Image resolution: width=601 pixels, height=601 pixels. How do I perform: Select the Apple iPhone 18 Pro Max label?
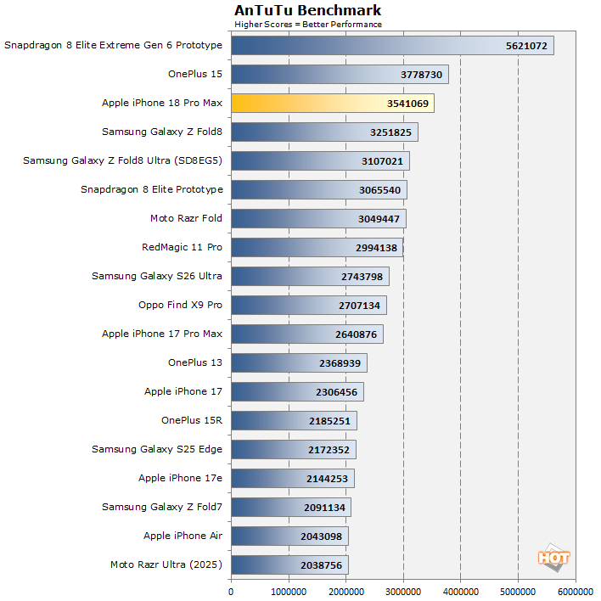tap(162, 103)
